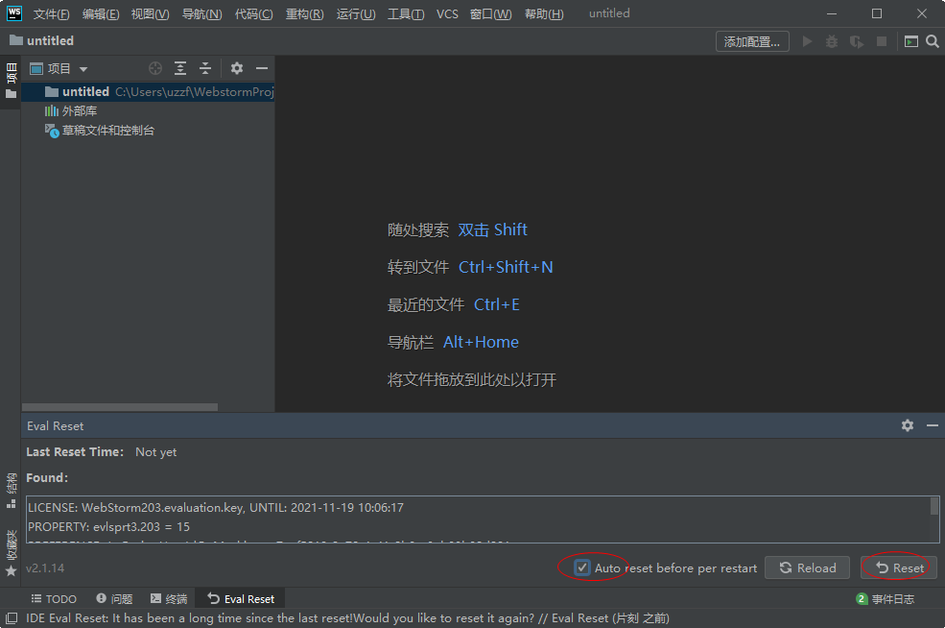The image size is (945, 628).
Task: Open the 视图(V) menu
Action: (150, 13)
